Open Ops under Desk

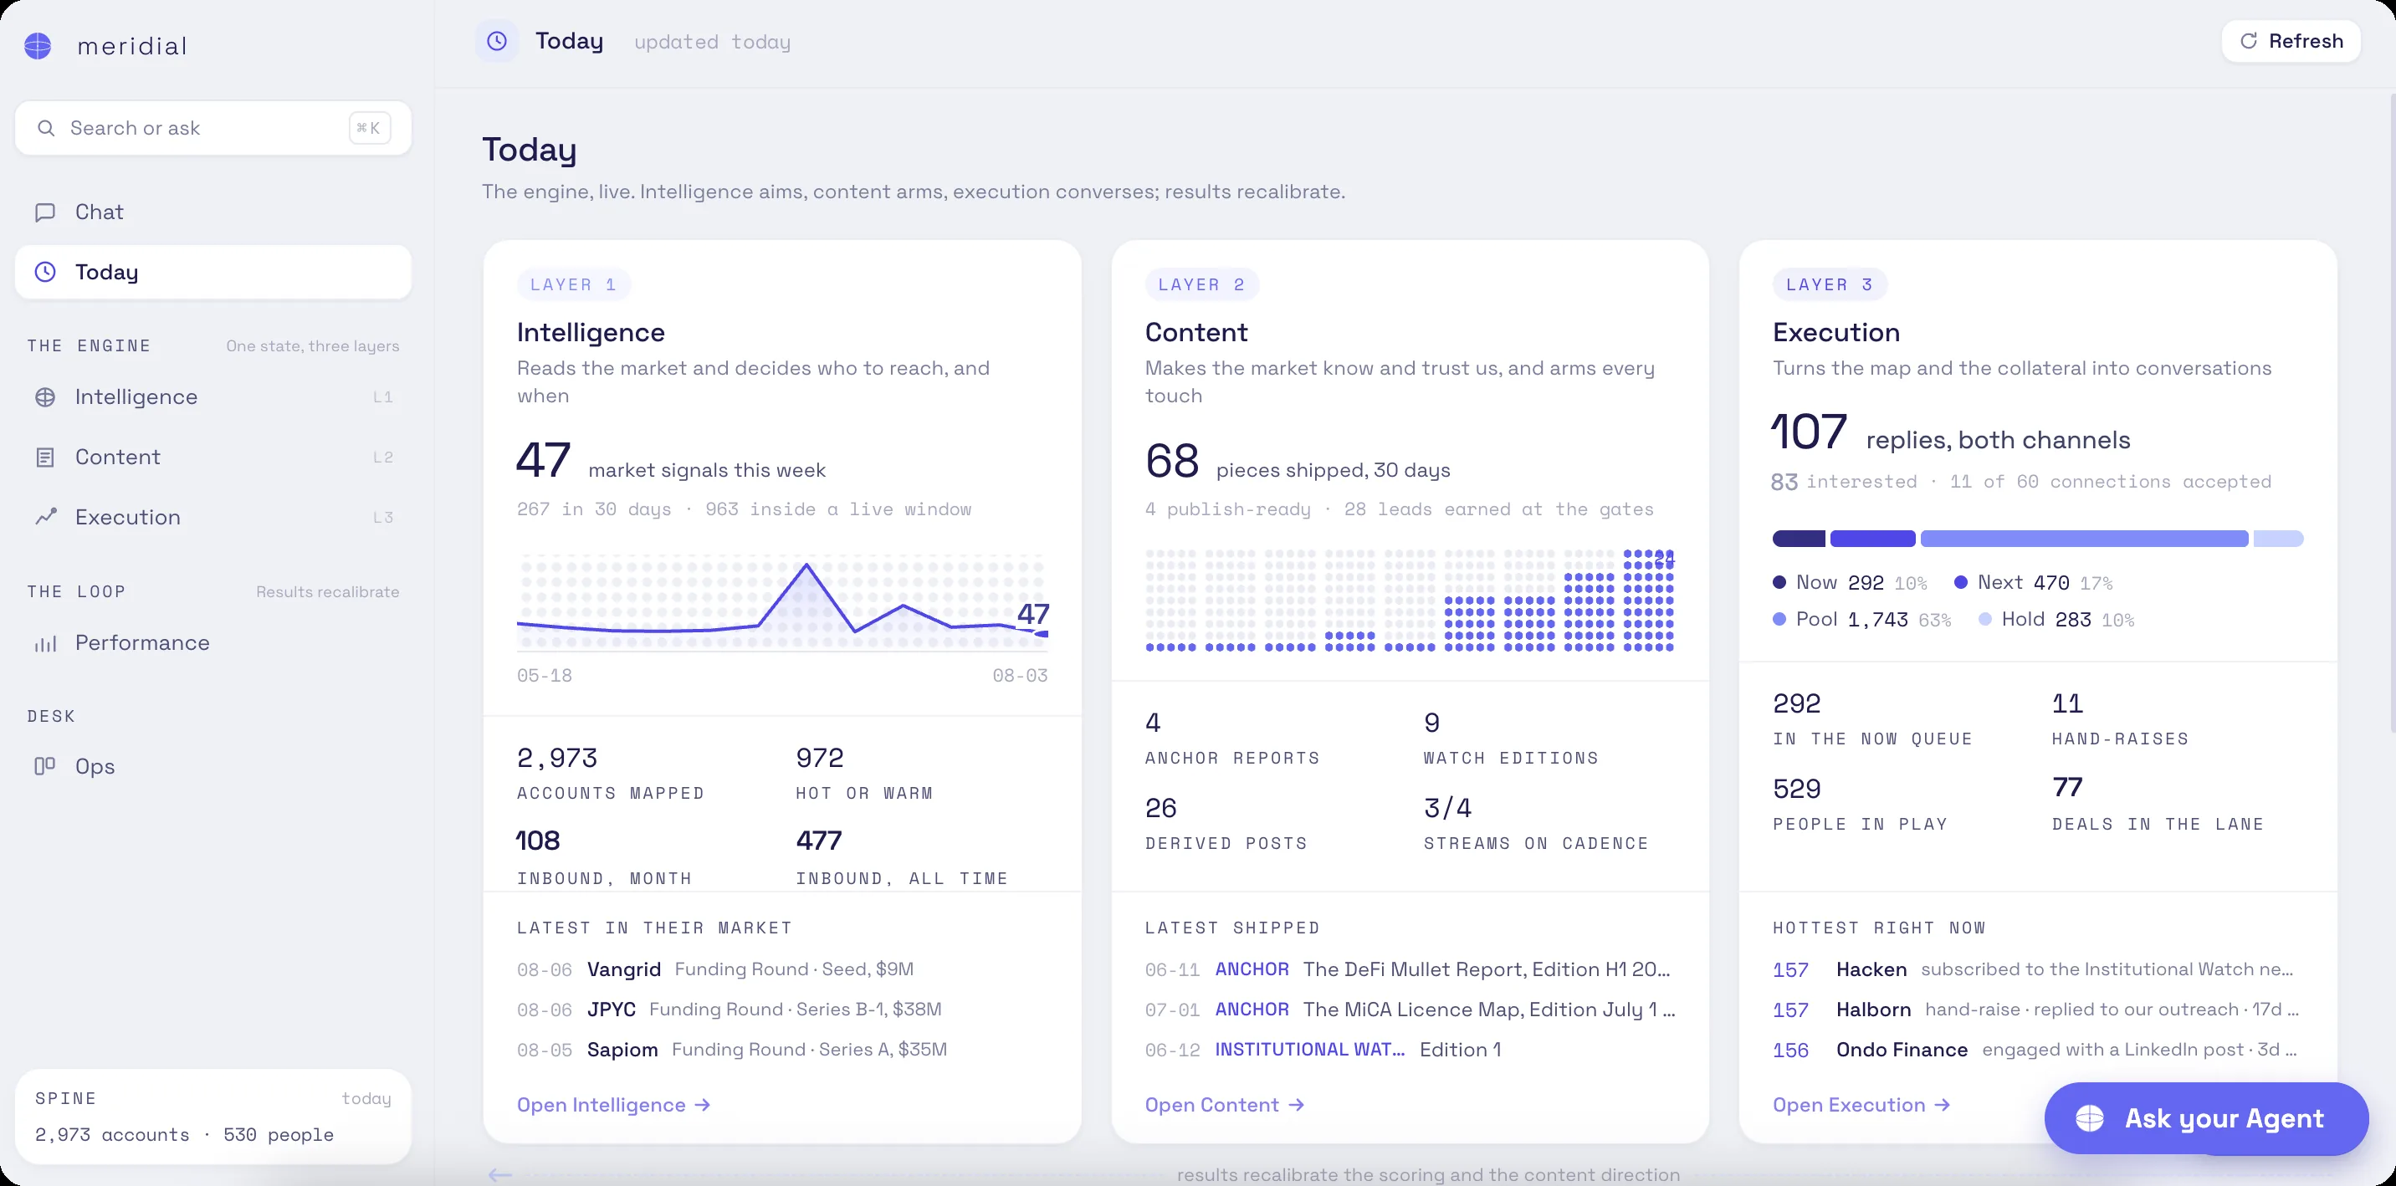click(x=213, y=765)
